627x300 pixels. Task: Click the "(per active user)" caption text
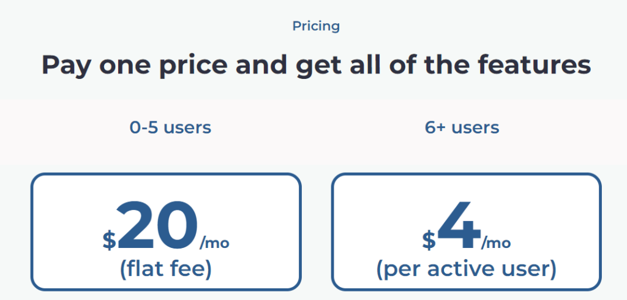[x=466, y=269]
